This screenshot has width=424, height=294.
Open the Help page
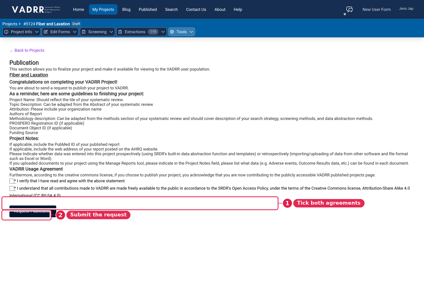238,9
